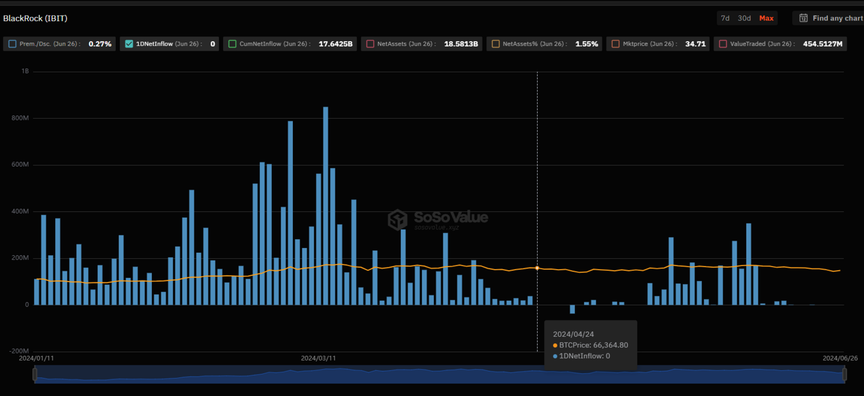The height and width of the screenshot is (396, 864).
Task: Click the middle of the date range navigator
Action: tap(439, 374)
